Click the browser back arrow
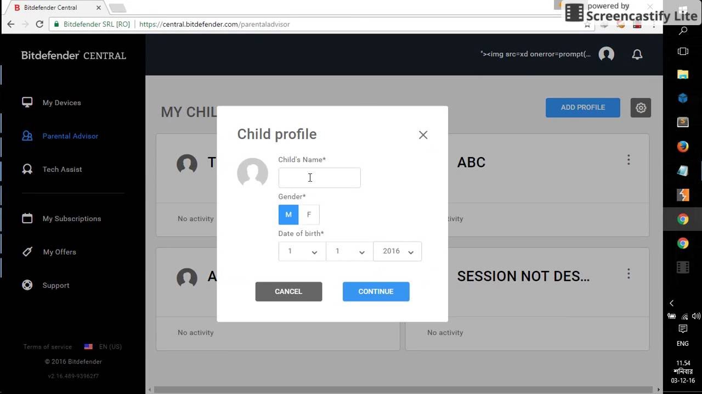 [11, 24]
